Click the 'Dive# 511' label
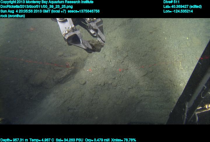 [171, 2]
